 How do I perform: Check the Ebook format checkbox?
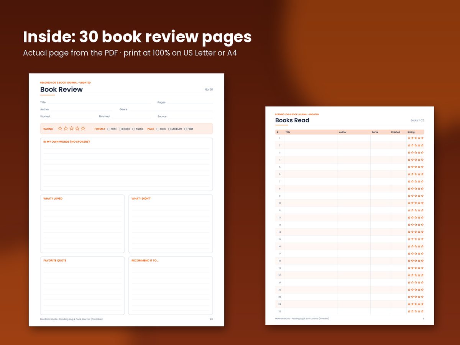point(120,129)
